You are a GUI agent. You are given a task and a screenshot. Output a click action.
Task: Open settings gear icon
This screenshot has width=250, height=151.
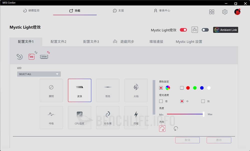point(225,12)
